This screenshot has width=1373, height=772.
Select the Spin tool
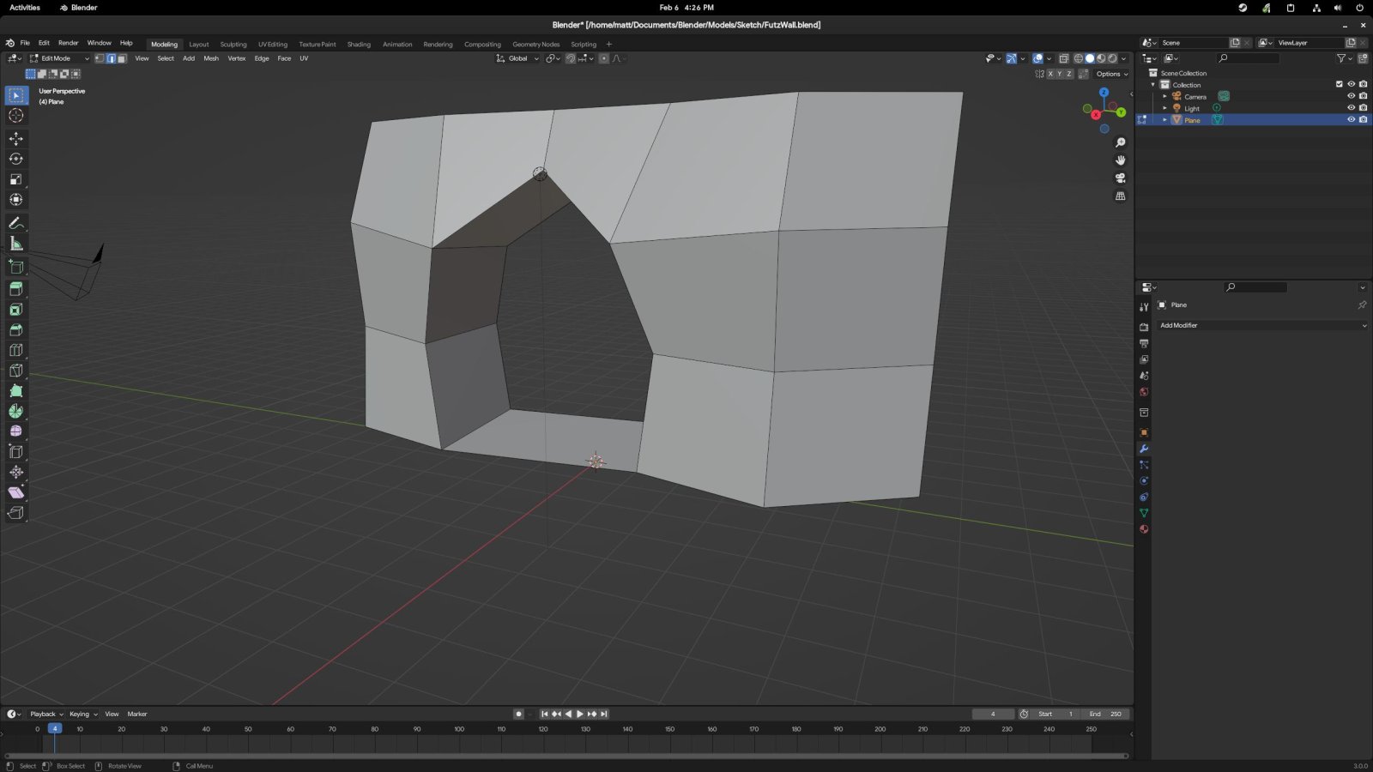(x=15, y=411)
